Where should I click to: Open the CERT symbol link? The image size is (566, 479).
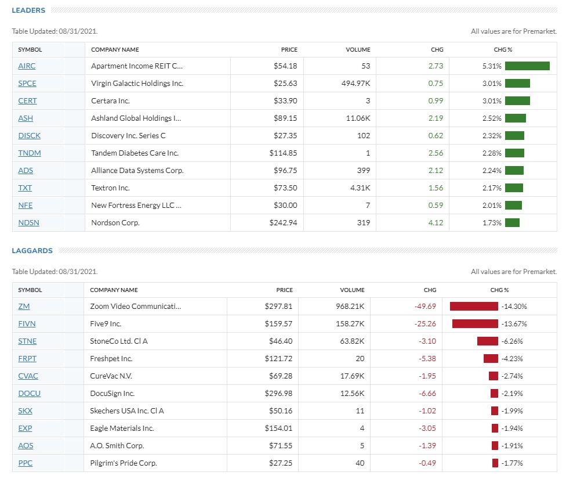(x=27, y=100)
